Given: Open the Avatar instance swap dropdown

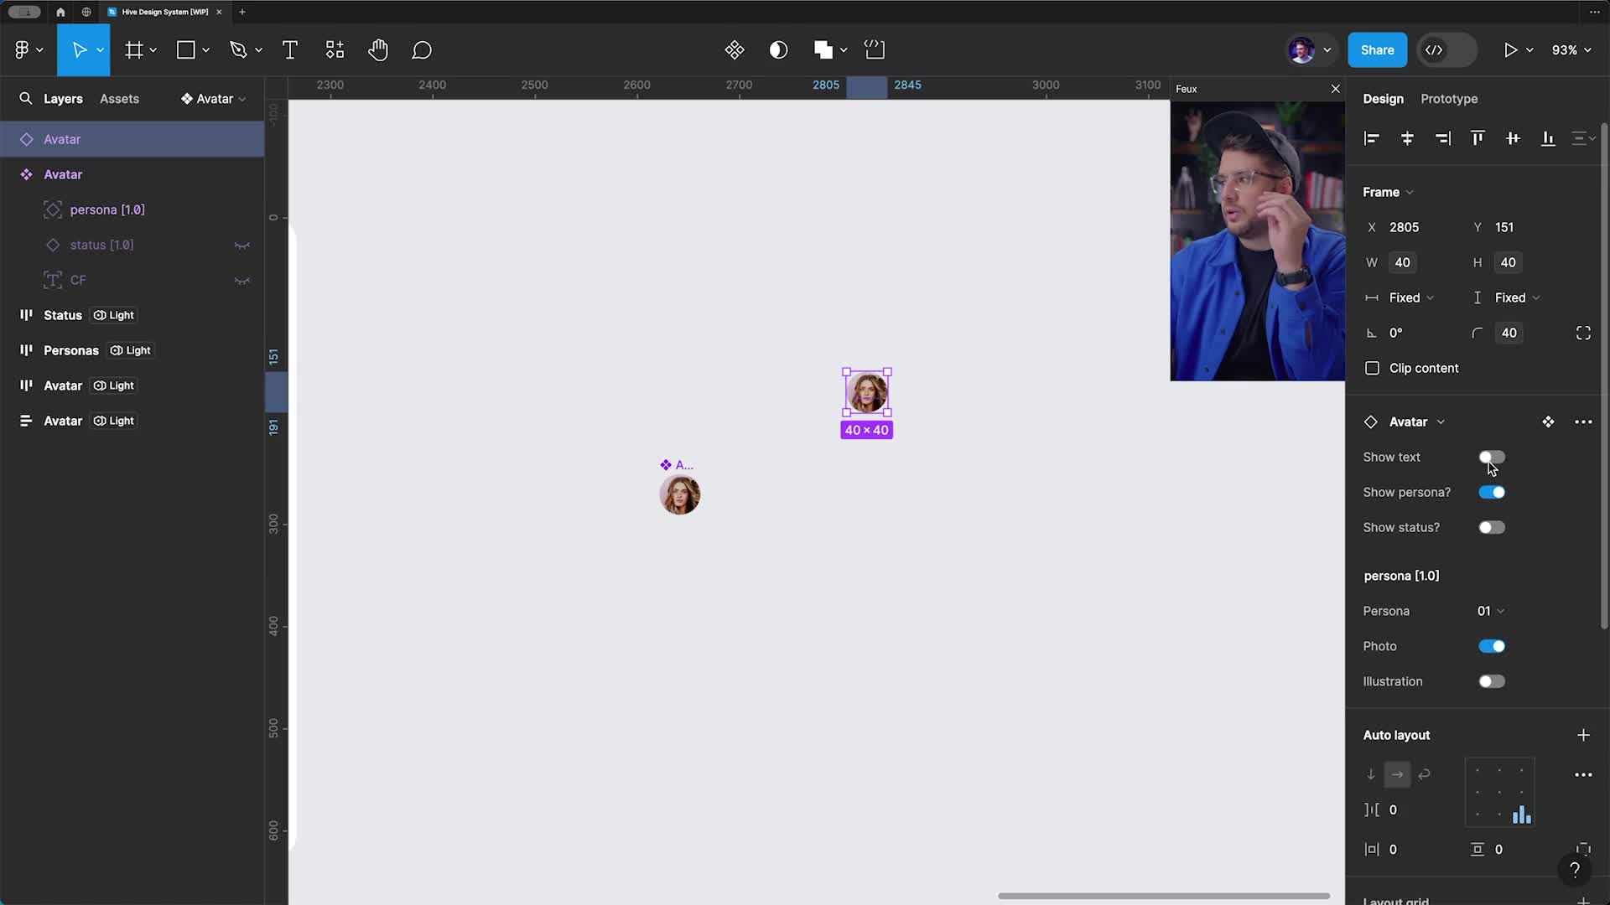Looking at the screenshot, I should tap(1415, 421).
